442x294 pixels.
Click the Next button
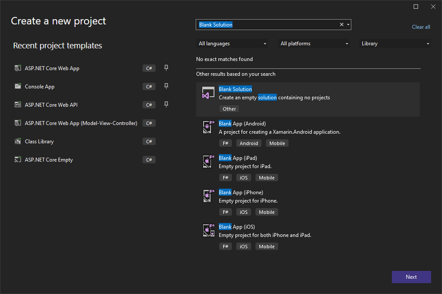coord(411,277)
